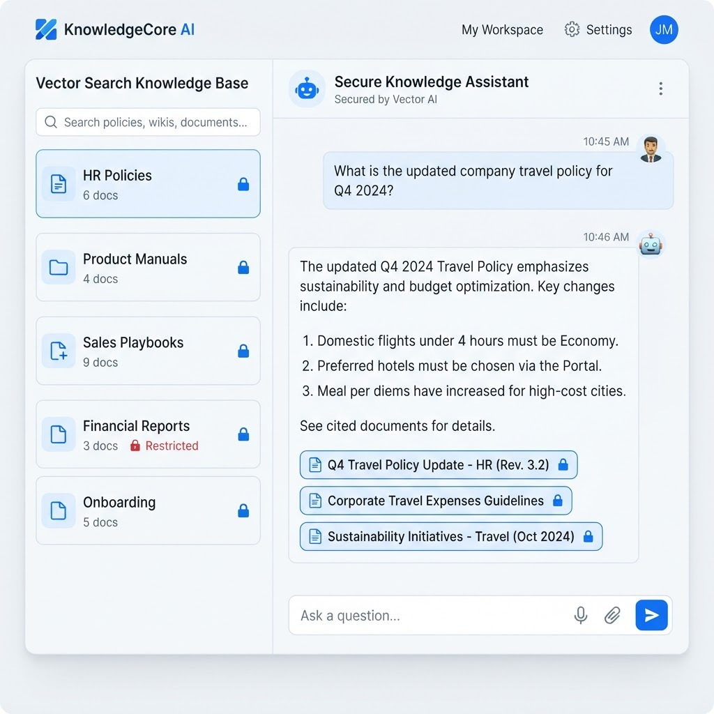Select the HR Policies collection
The height and width of the screenshot is (714, 714).
[x=148, y=183]
